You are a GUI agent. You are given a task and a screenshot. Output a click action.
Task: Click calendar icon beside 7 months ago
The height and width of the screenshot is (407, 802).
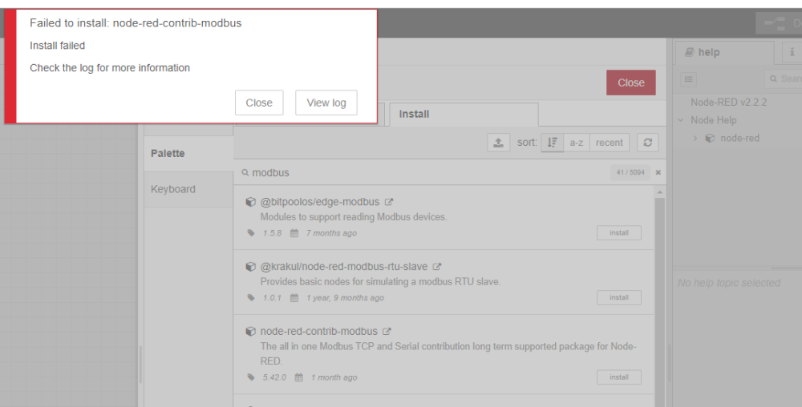click(x=294, y=233)
